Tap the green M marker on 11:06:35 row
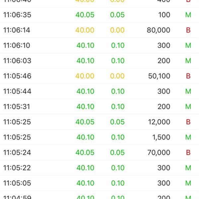The width and height of the screenshot is (199, 199). click(x=188, y=15)
